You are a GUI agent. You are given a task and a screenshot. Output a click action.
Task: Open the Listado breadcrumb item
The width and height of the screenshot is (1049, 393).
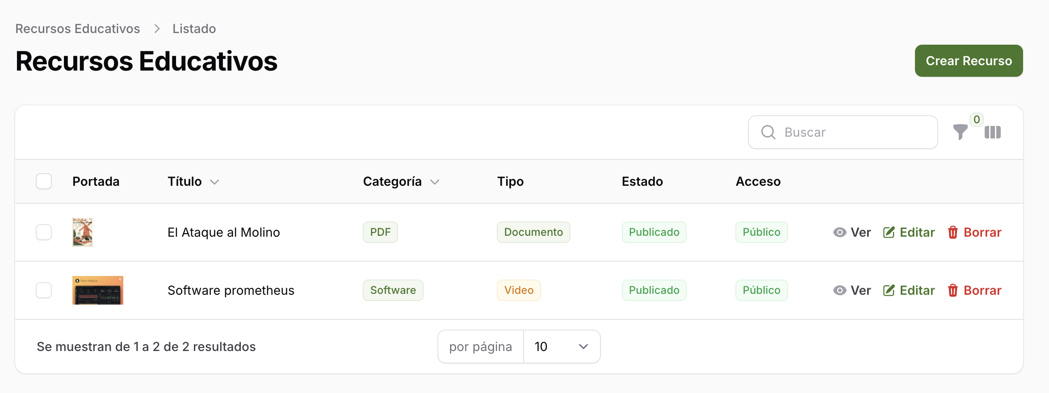point(194,29)
